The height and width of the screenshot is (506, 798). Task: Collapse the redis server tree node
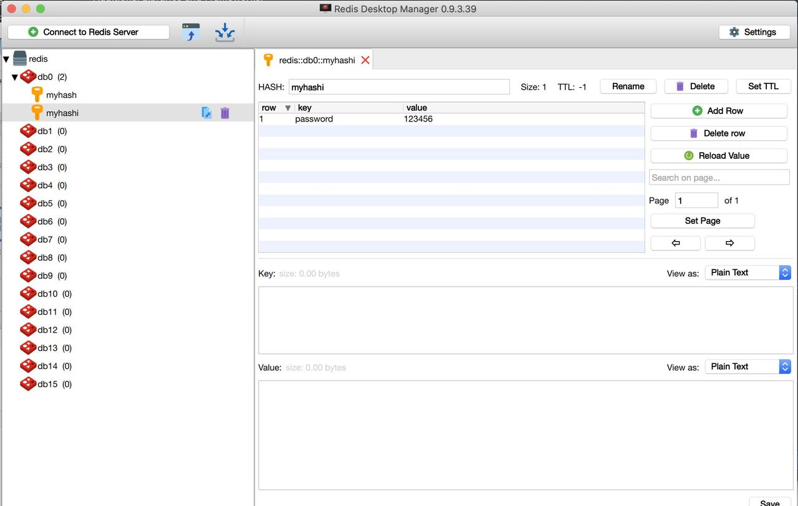click(x=6, y=59)
